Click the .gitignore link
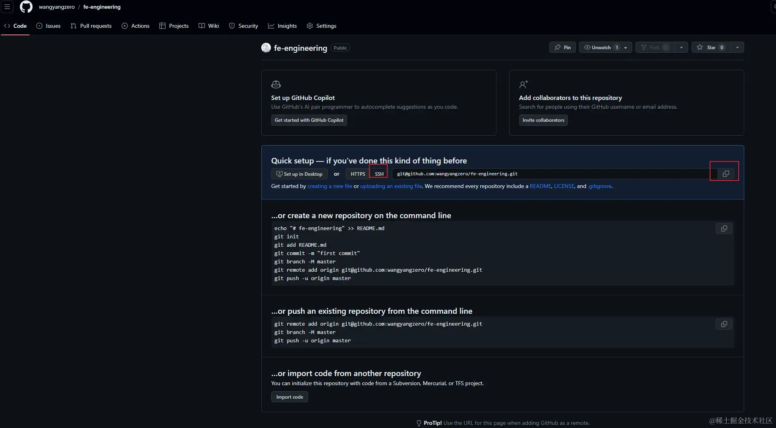 600,186
